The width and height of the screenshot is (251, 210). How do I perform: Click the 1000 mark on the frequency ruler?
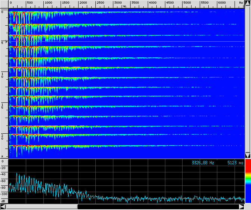(48, 3)
